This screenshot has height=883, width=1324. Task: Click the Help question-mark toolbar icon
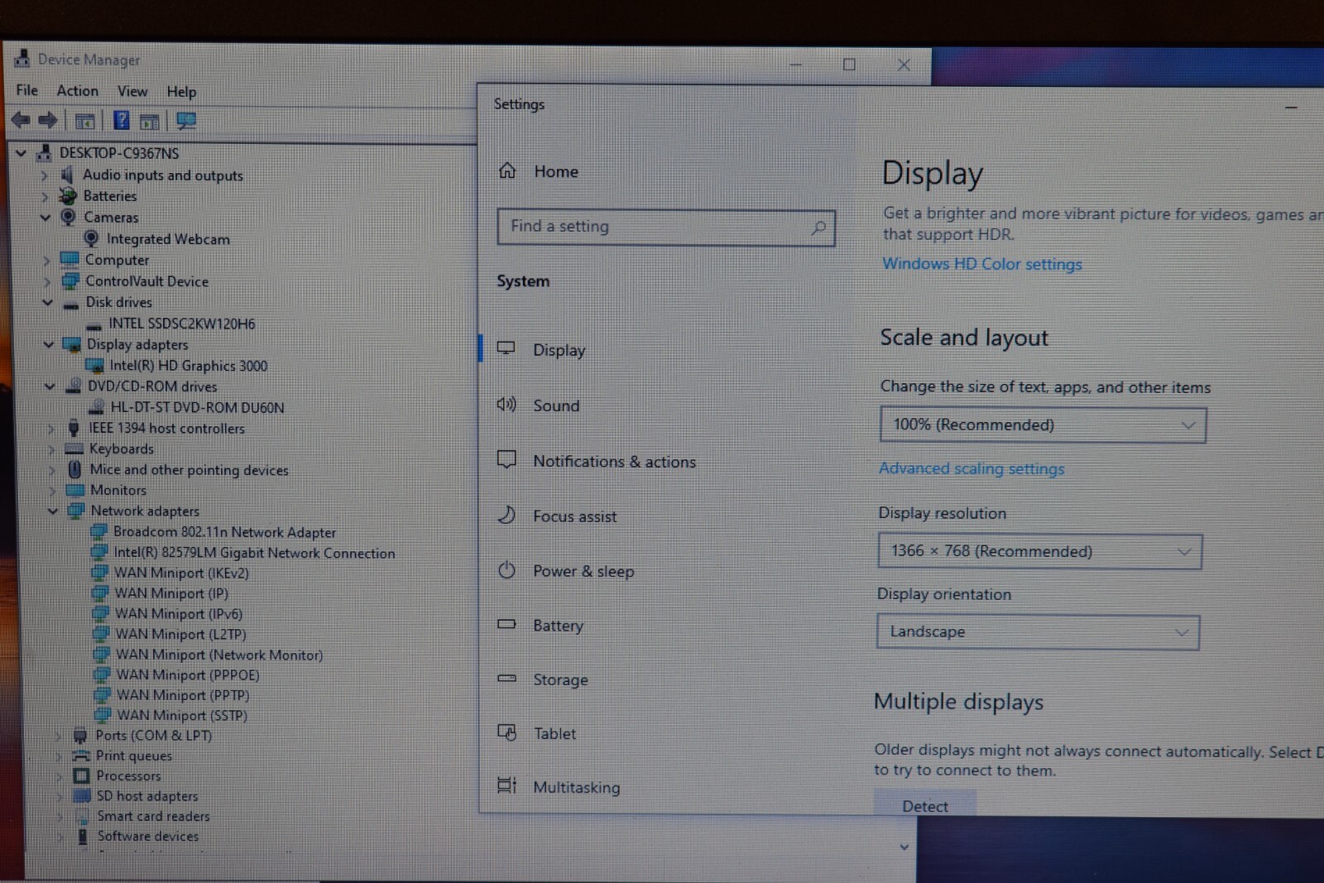click(x=122, y=121)
